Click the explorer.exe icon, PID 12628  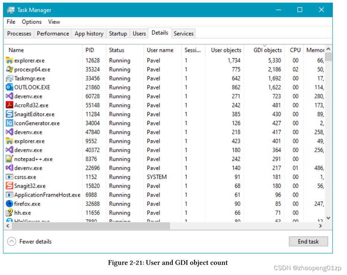click(9, 60)
